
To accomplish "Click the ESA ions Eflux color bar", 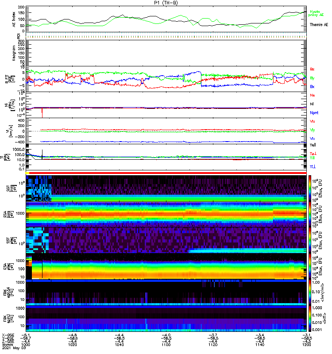I will click(310, 214).
